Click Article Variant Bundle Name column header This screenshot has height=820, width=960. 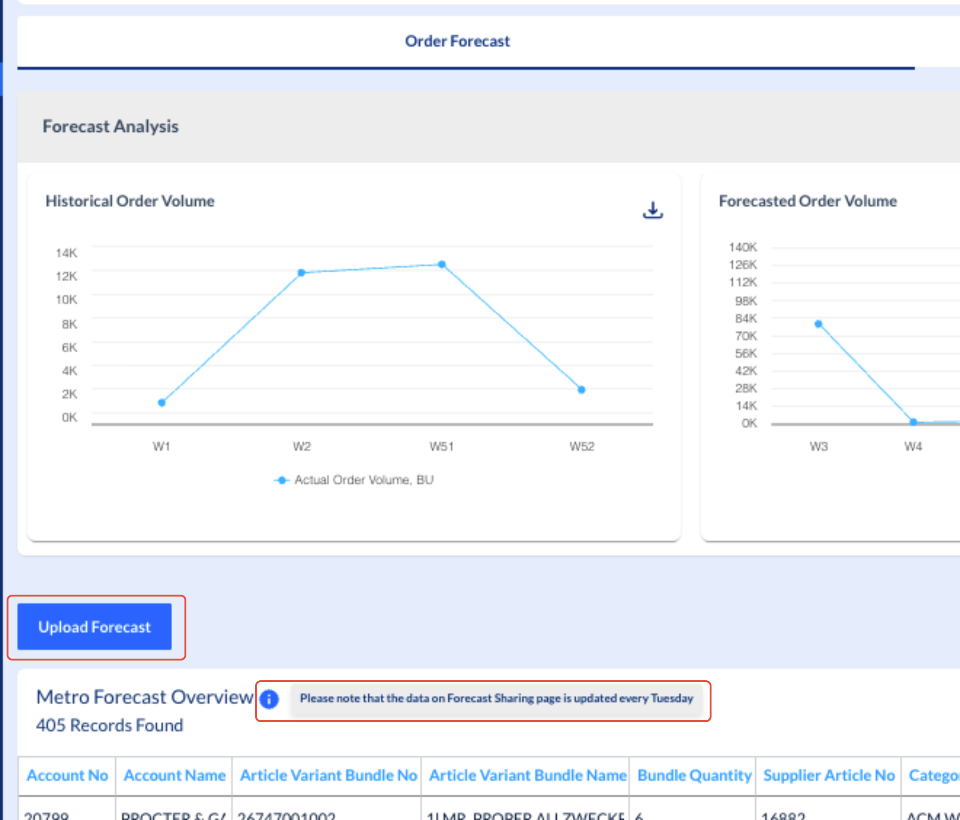pos(527,775)
